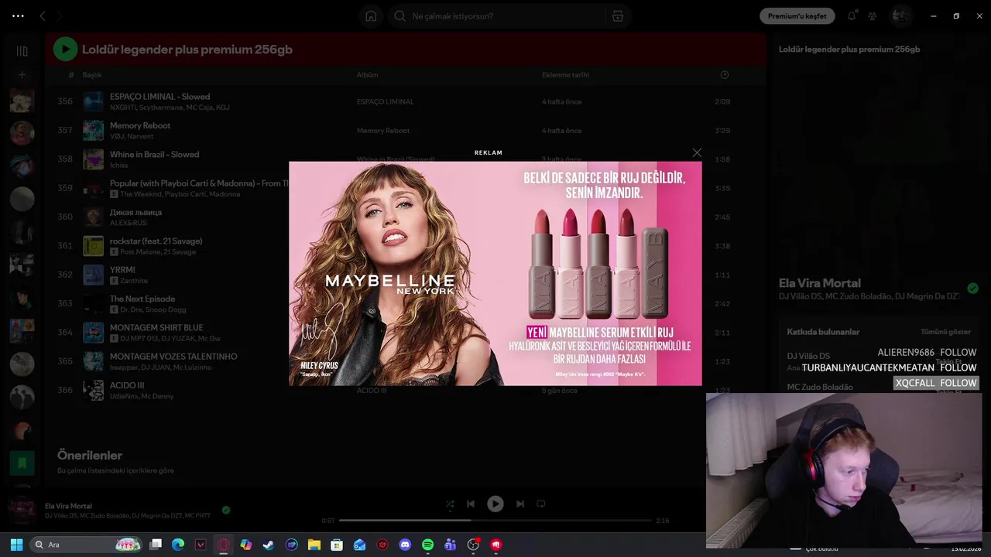The width and height of the screenshot is (991, 557).
Task: Open OBS Studio from the taskbar
Action: [473, 545]
